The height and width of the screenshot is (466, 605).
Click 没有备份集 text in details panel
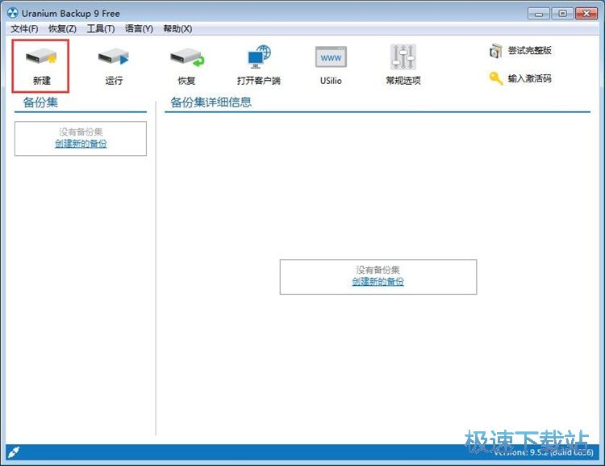point(378,270)
